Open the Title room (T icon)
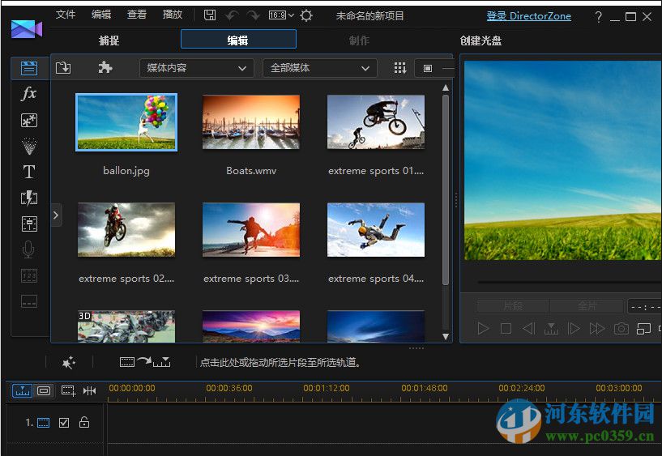662x456 pixels. [29, 172]
